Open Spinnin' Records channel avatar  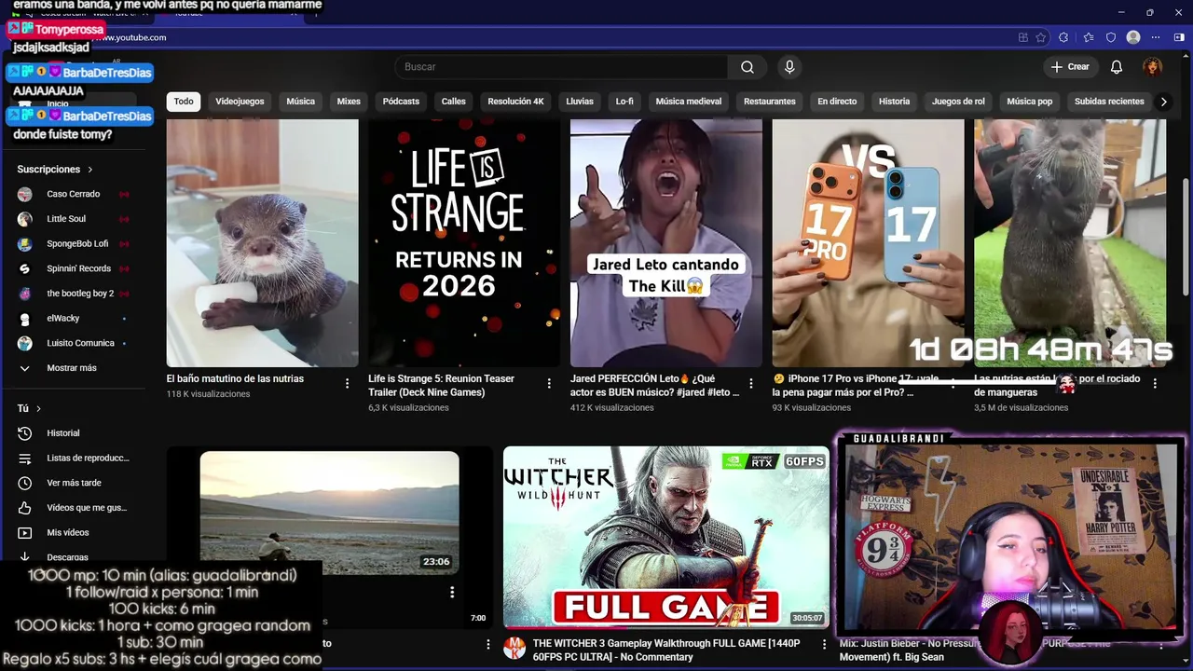point(25,268)
